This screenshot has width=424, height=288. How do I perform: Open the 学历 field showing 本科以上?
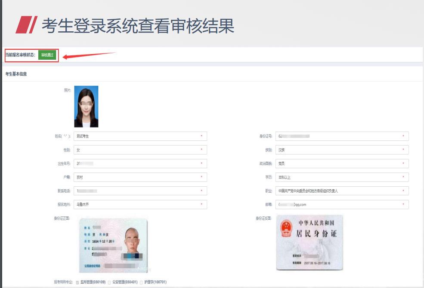[x=342, y=177]
